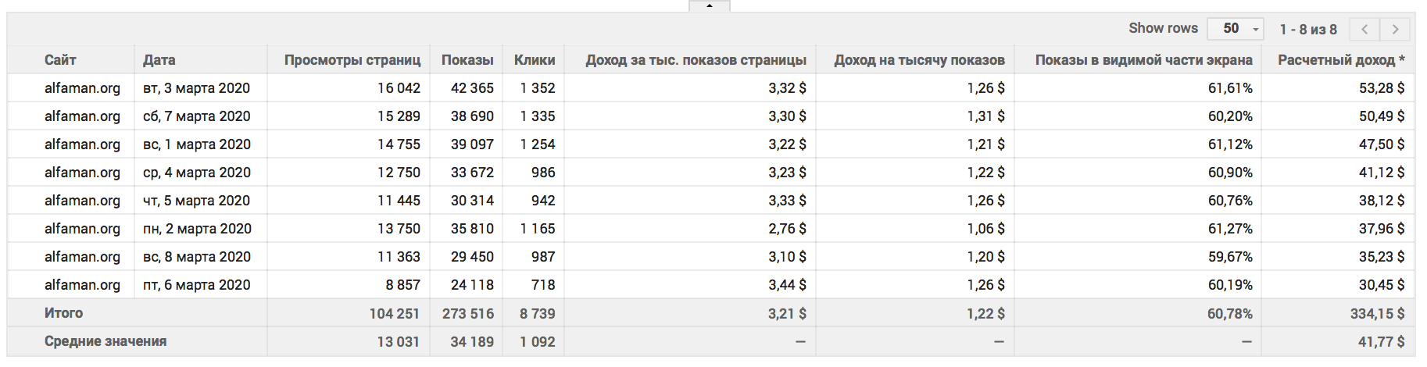Sort by Клики column header
The height and width of the screenshot is (367, 1427).
[x=535, y=60]
